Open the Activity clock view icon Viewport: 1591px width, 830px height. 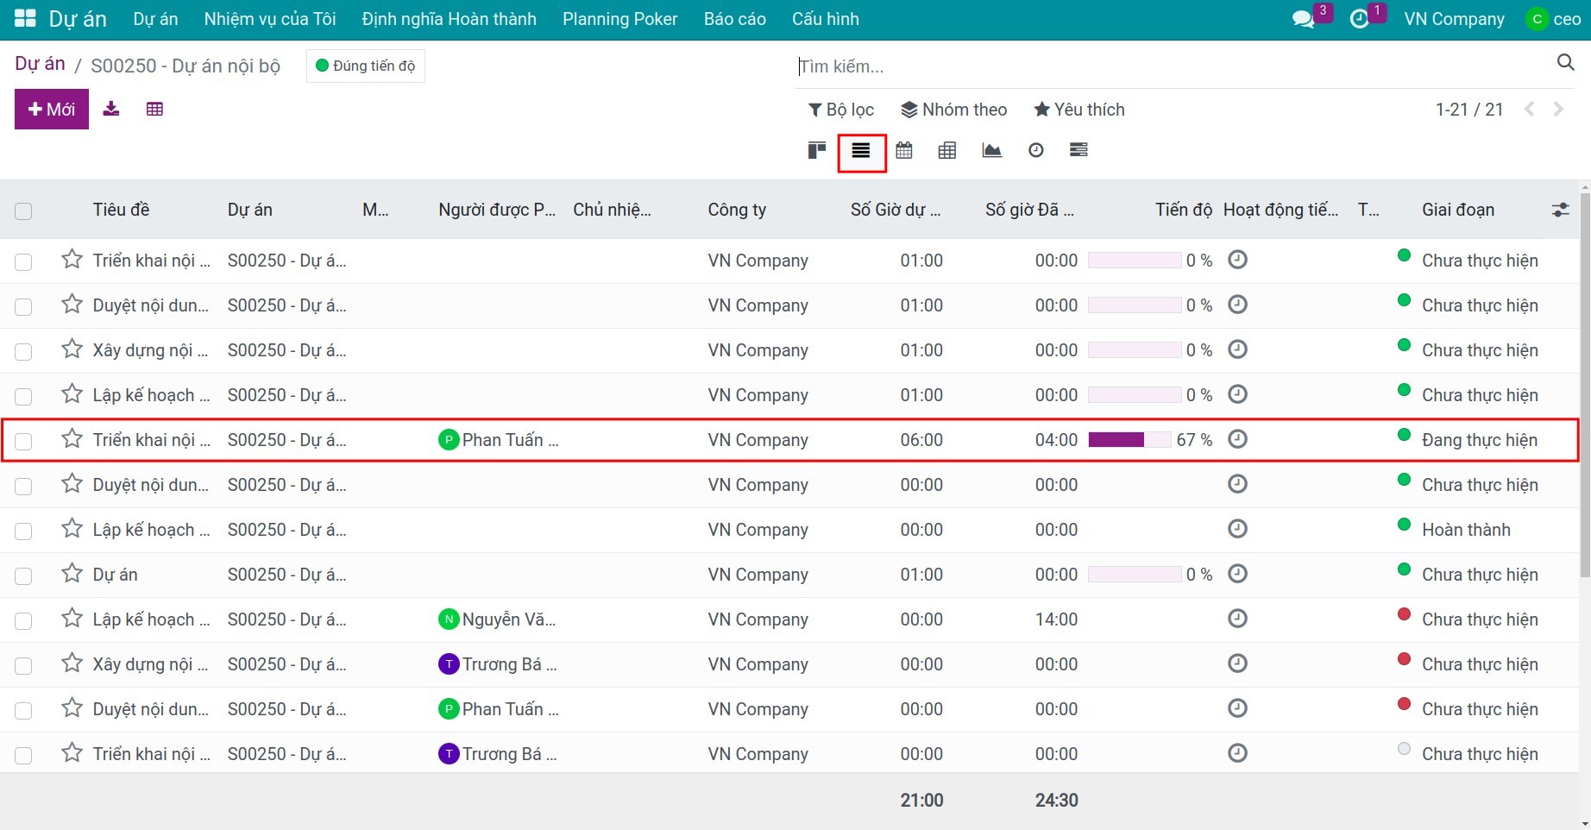[1036, 150]
